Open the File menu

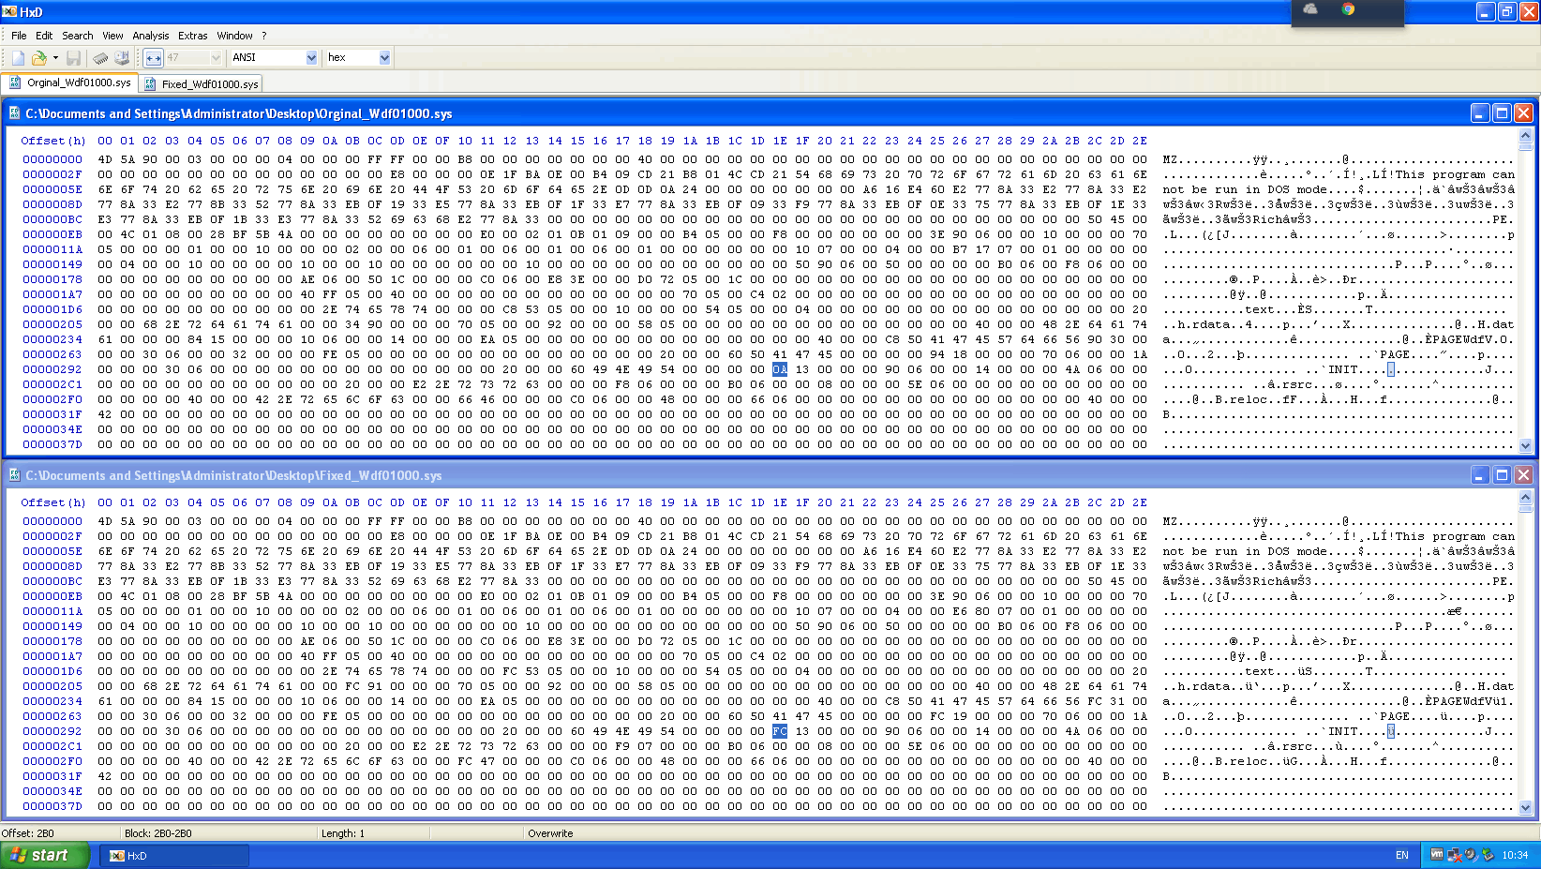point(19,36)
